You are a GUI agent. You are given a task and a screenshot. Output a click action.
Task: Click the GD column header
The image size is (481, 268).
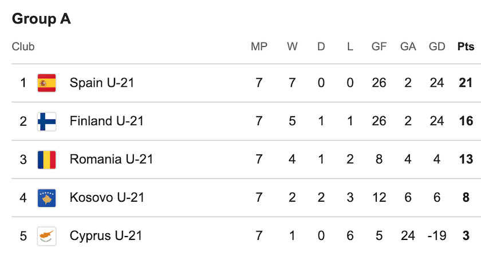437,46
